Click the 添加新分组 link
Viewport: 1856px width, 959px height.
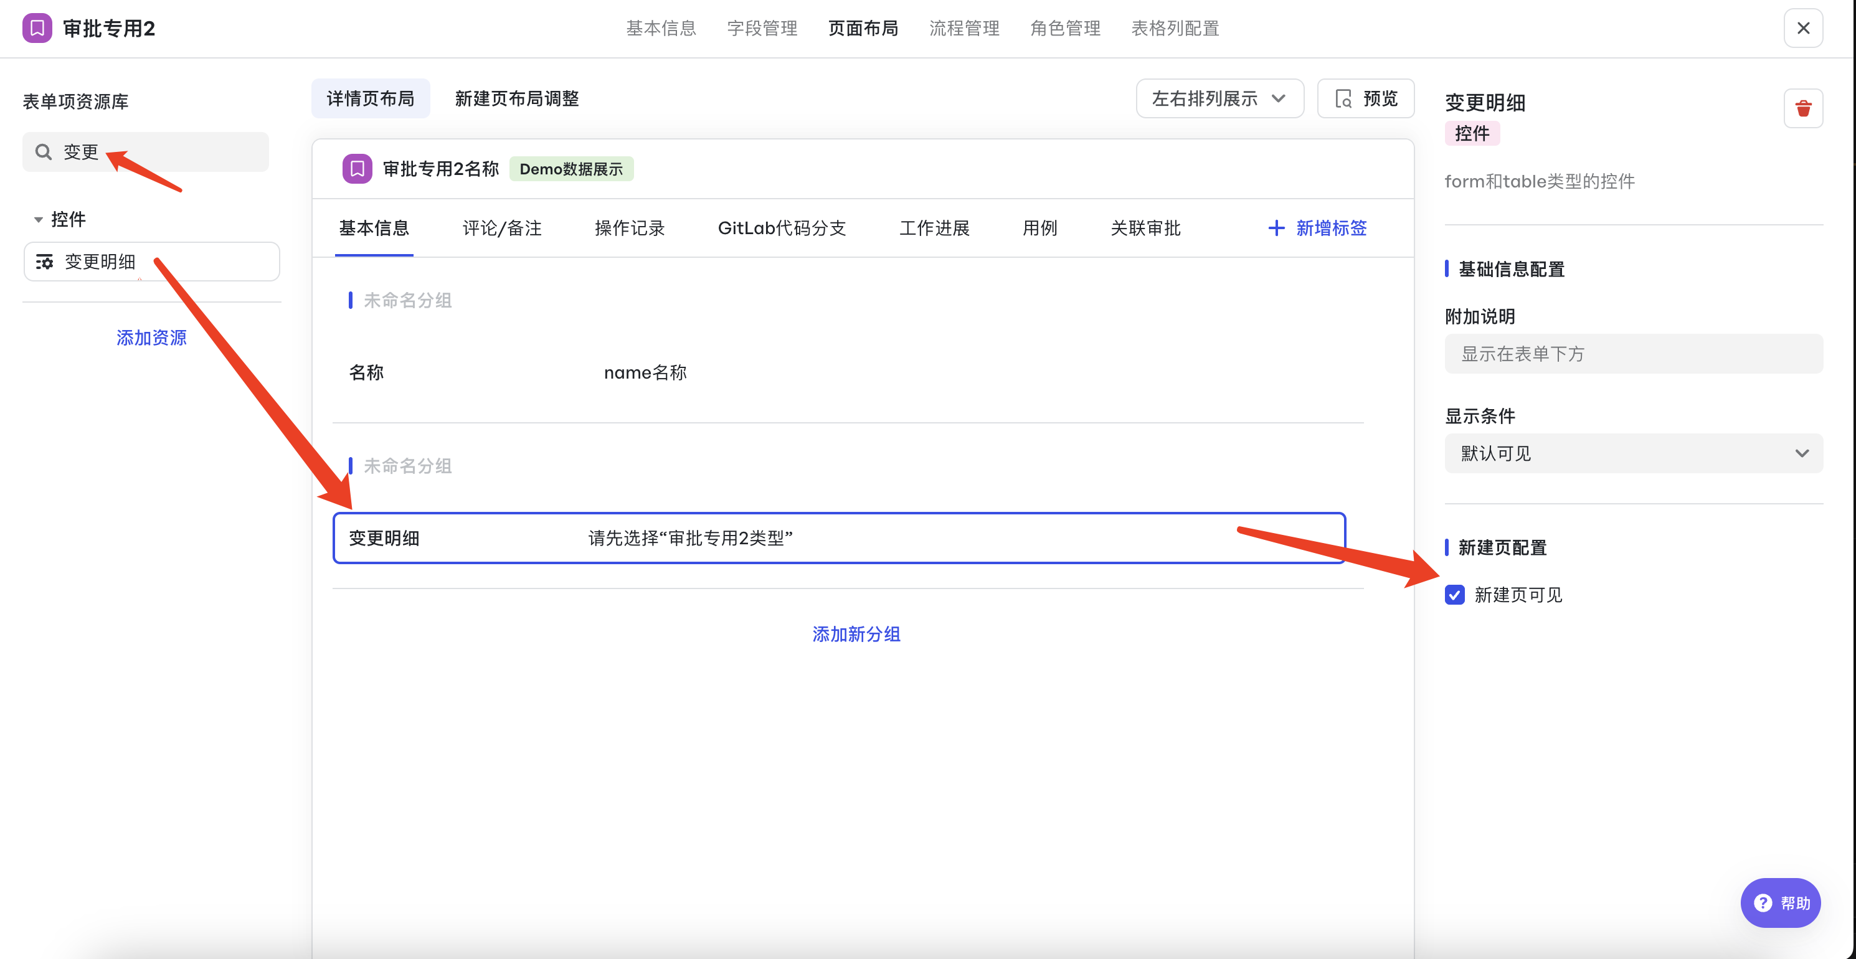pos(856,634)
